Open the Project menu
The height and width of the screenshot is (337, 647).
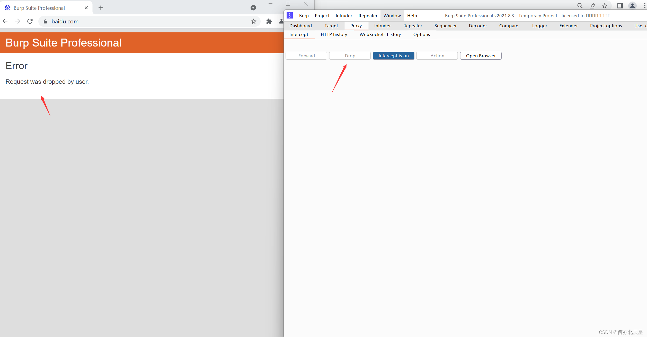coord(322,16)
